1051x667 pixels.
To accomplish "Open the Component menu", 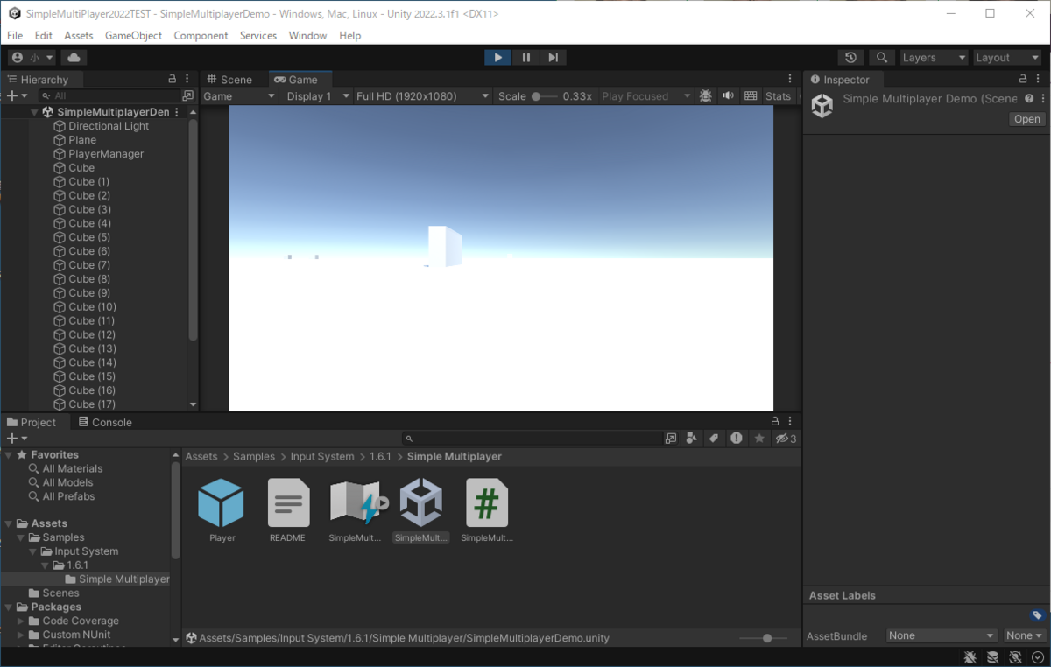I will click(201, 36).
